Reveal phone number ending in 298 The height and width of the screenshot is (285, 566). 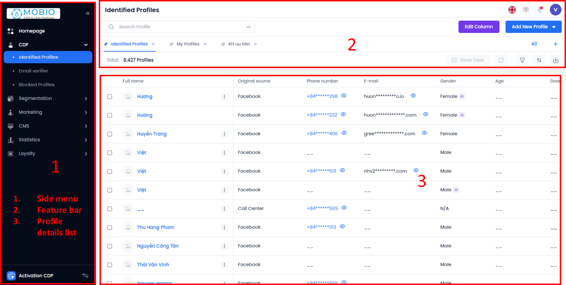coord(344,96)
